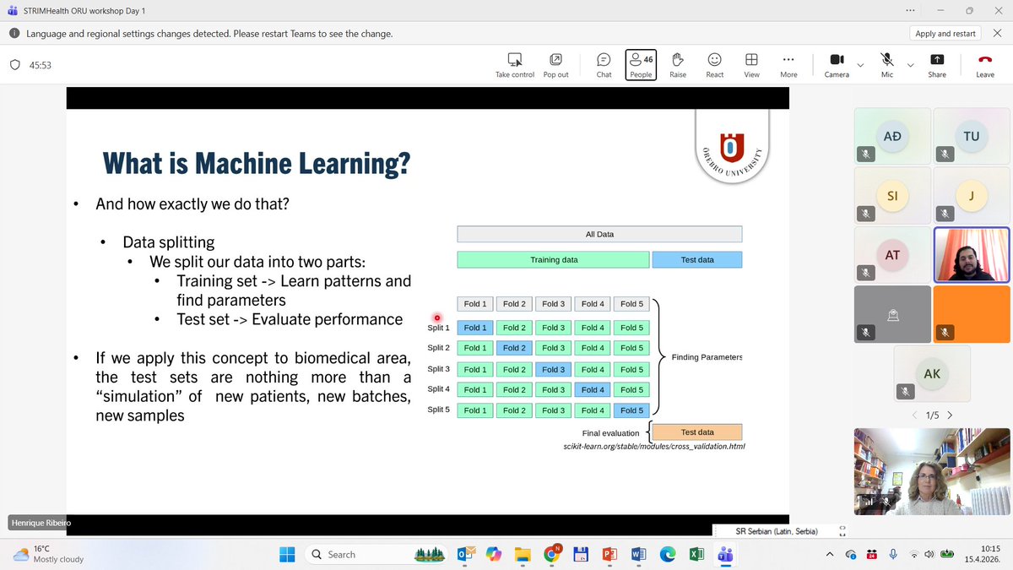Click the scikit-learn.org cross_validation link text

(654, 445)
